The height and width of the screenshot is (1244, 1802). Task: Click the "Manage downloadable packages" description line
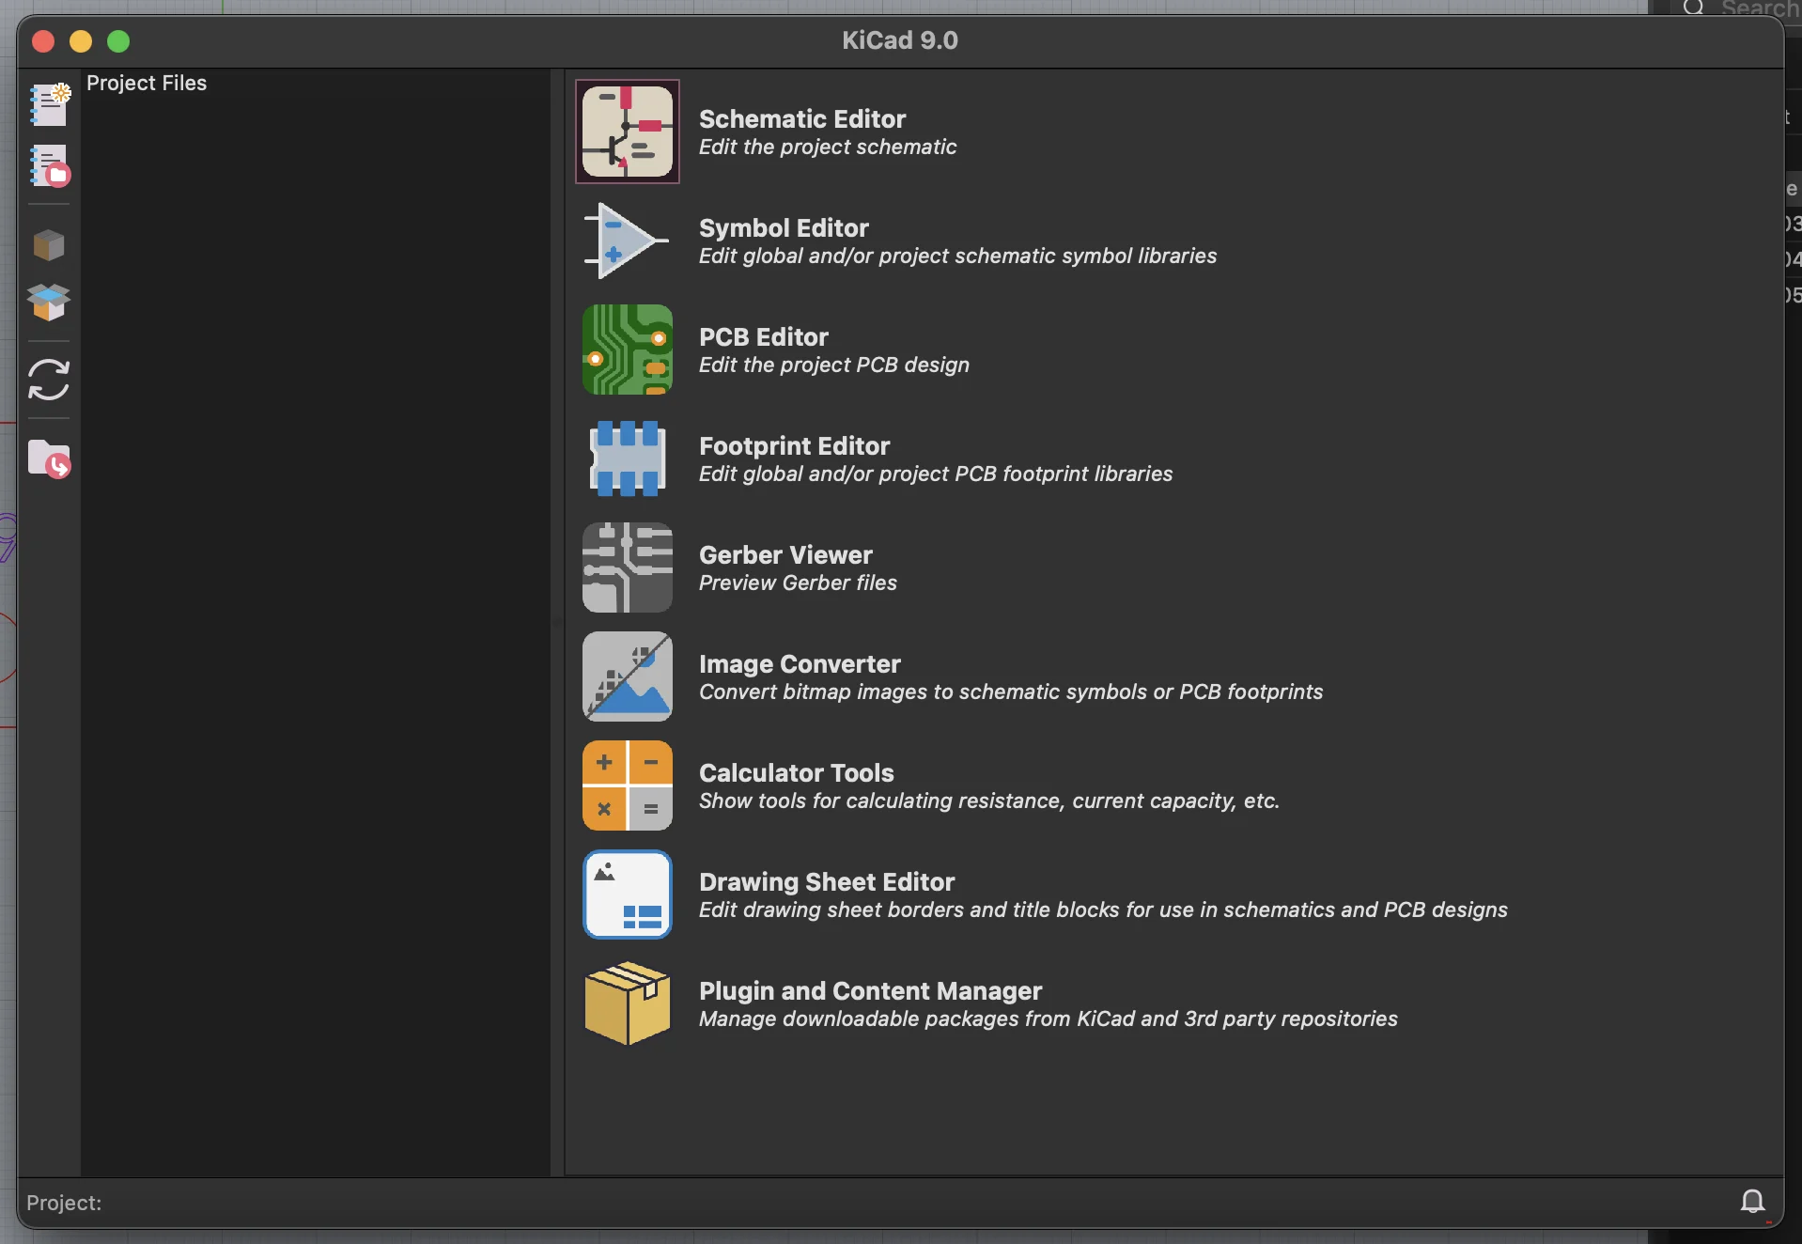coord(1049,1019)
